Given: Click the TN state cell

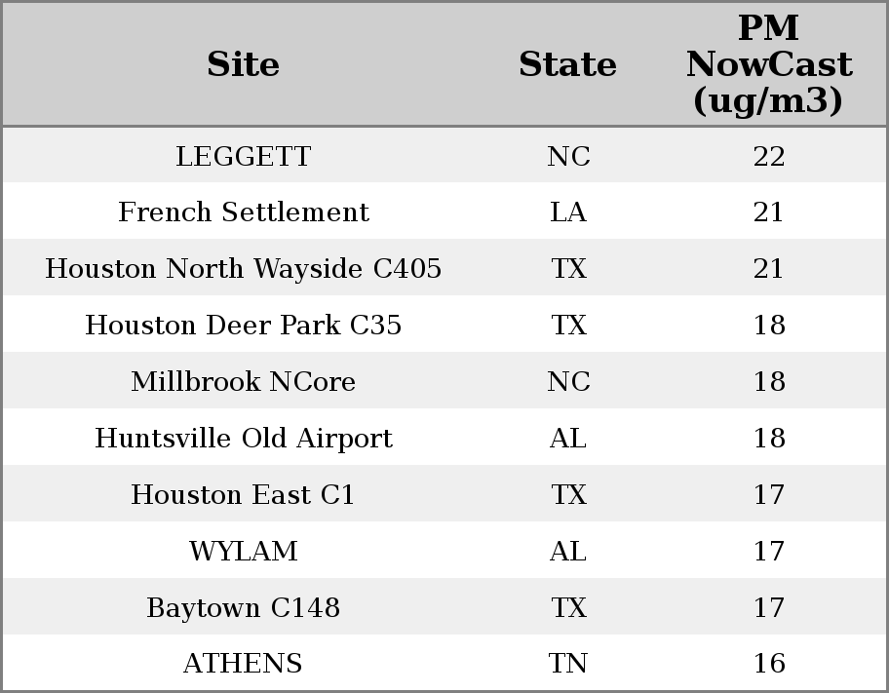Looking at the screenshot, I should pyautogui.click(x=567, y=664).
